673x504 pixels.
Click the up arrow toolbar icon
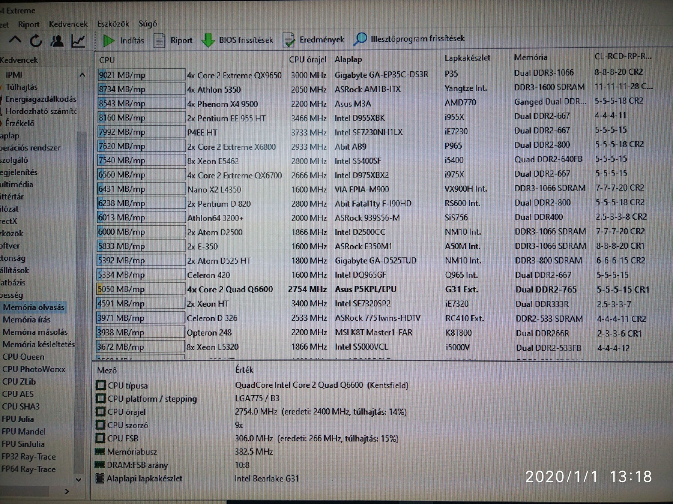[x=15, y=40]
